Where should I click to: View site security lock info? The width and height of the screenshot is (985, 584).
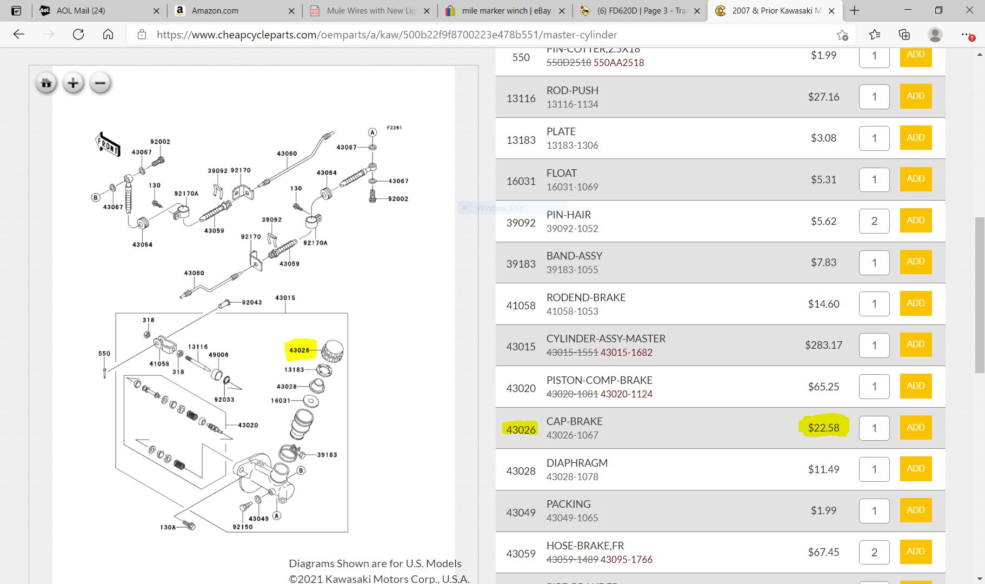(142, 35)
